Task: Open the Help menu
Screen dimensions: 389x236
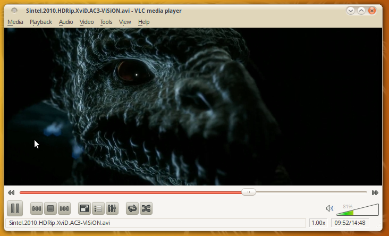Action: (143, 22)
